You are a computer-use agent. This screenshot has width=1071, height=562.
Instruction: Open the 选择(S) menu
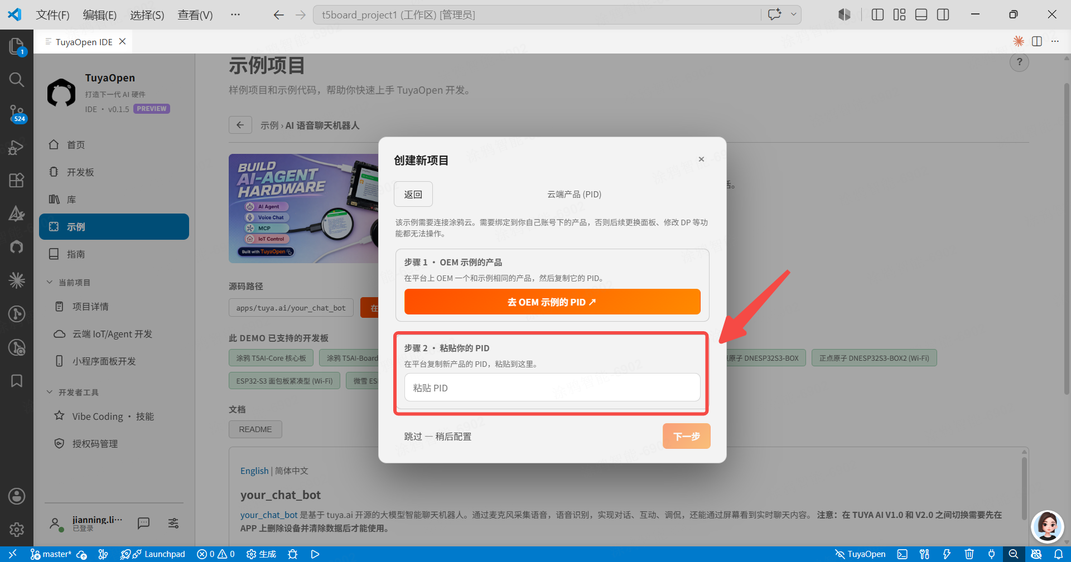[x=147, y=15]
